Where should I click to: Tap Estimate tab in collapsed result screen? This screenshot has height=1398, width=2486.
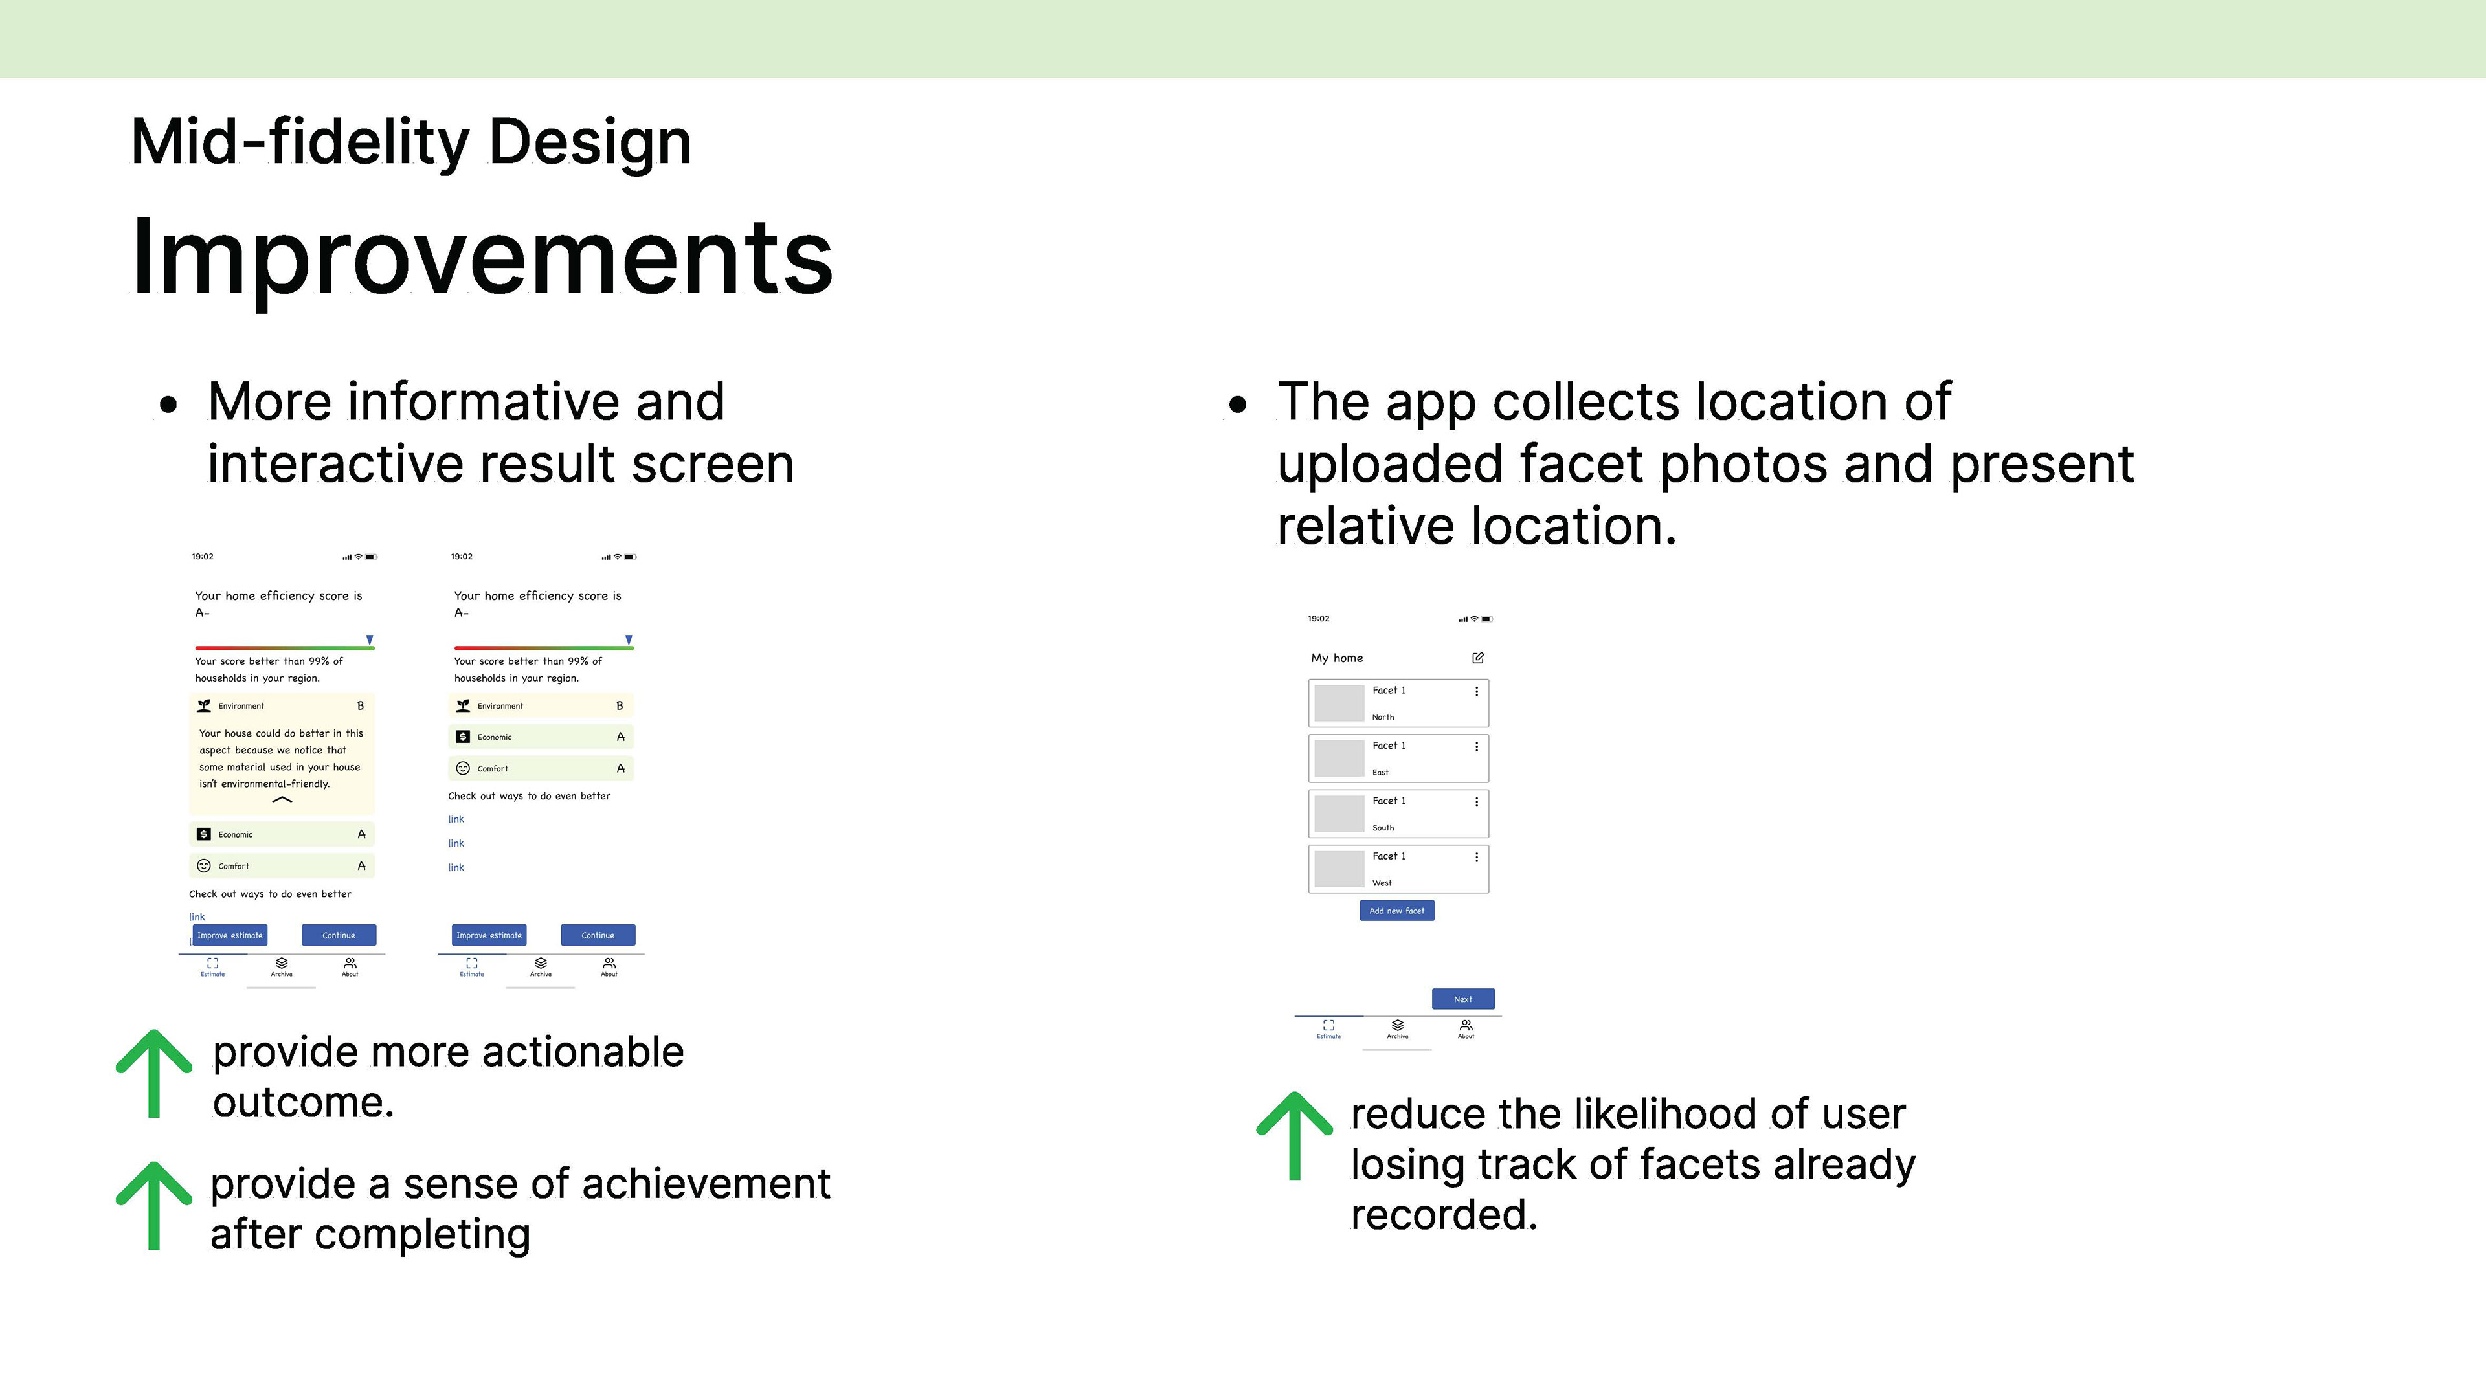pyautogui.click(x=472, y=967)
